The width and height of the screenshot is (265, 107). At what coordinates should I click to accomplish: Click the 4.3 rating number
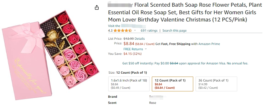pyautogui.click(x=110, y=30)
